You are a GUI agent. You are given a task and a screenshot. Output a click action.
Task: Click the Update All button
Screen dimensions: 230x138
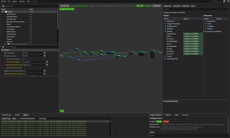pyautogui.click(x=168, y=6)
